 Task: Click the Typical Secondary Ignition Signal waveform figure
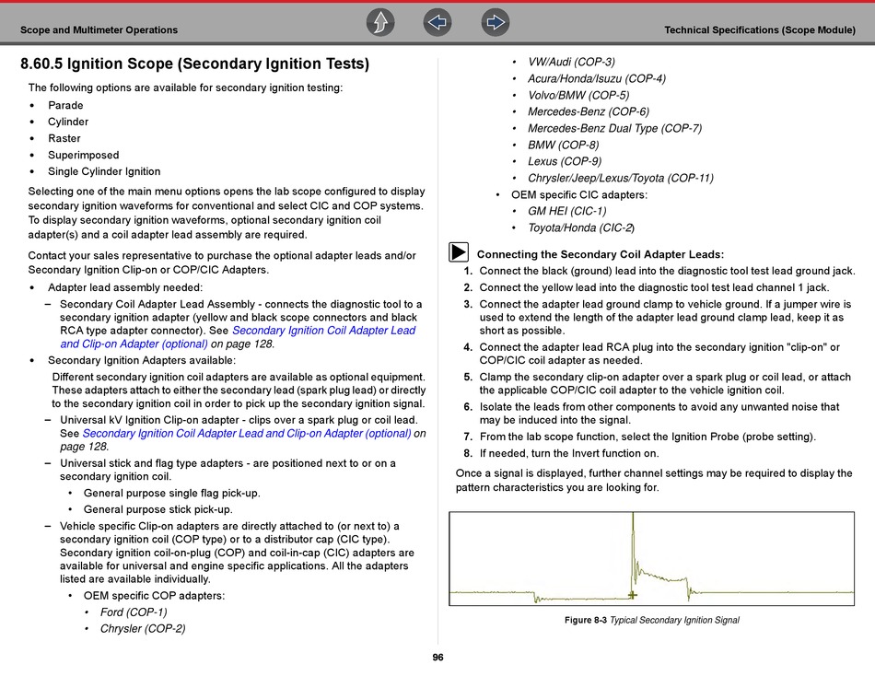(651, 558)
